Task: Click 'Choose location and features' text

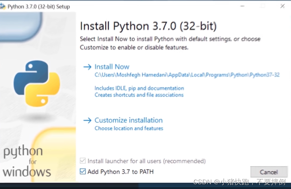Action: [x=129, y=128]
